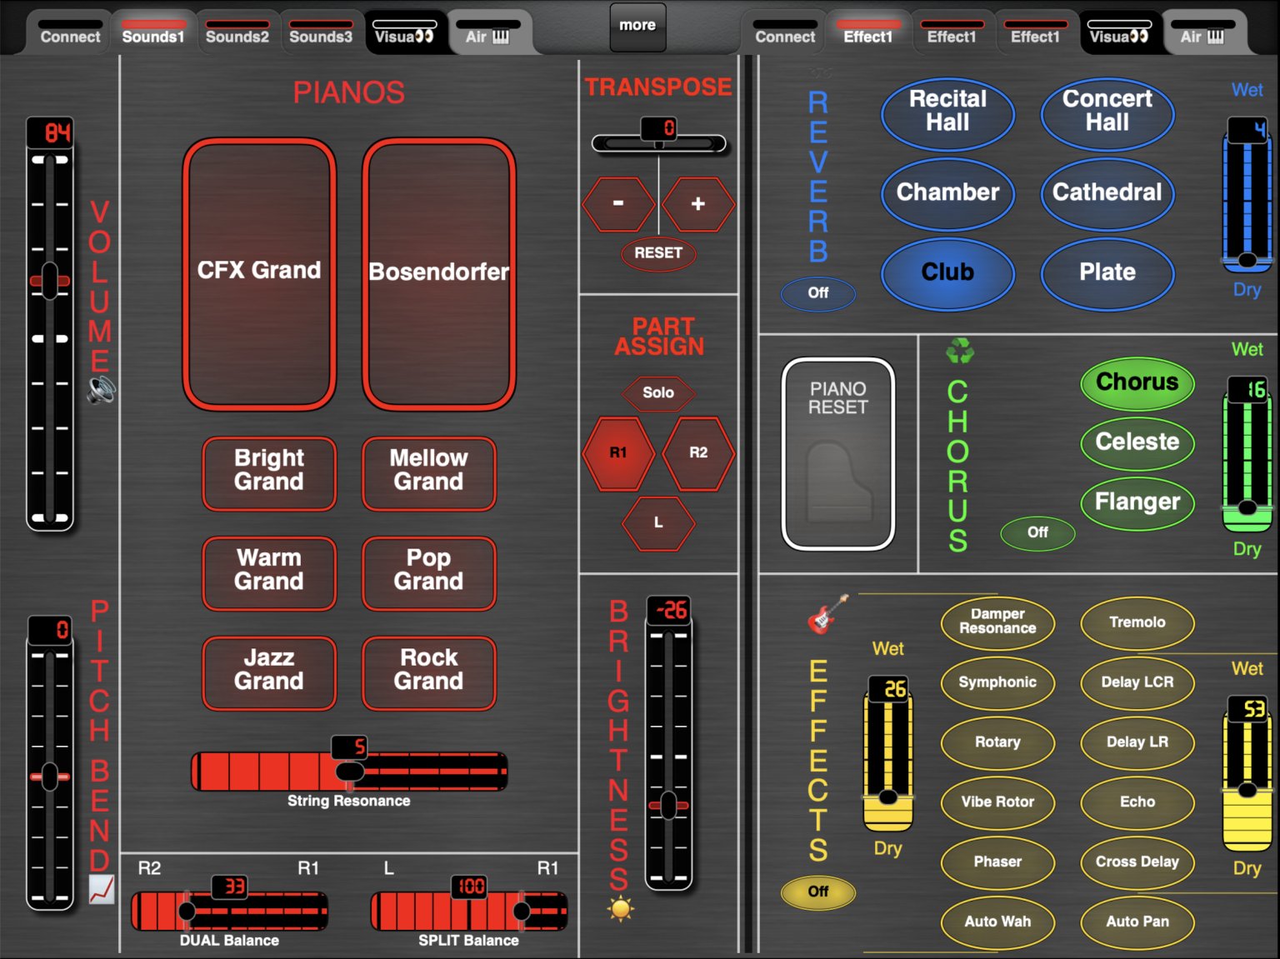Open the left Visual tab
Viewport: 1280px width, 959px height.
click(x=404, y=32)
